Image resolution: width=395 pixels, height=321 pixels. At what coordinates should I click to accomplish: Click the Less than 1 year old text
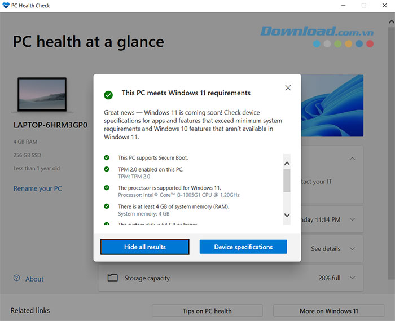[37, 169]
